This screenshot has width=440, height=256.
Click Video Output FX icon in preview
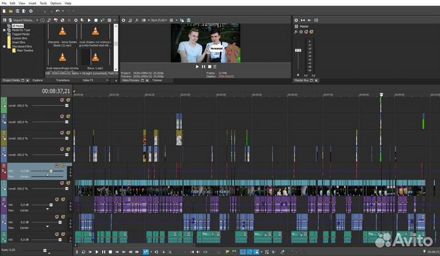pyautogui.click(x=136, y=20)
